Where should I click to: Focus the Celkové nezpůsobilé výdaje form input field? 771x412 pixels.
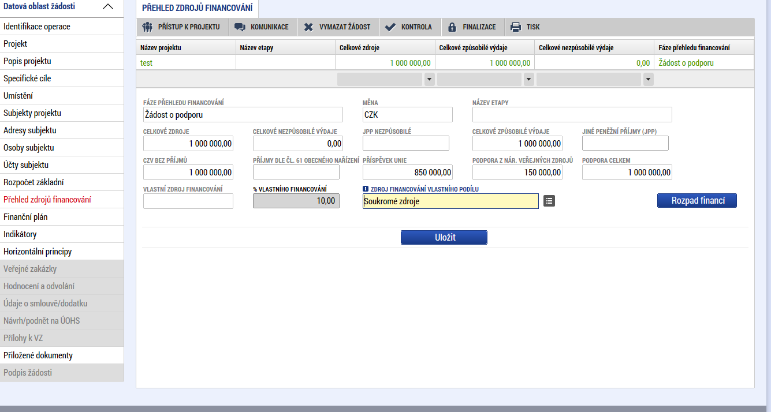298,143
